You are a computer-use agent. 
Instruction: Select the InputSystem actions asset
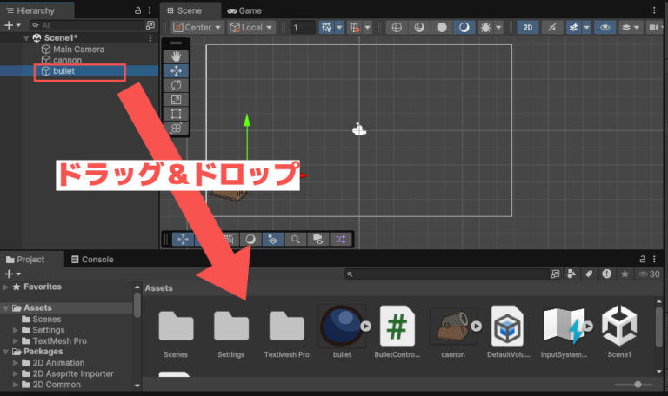tap(564, 332)
